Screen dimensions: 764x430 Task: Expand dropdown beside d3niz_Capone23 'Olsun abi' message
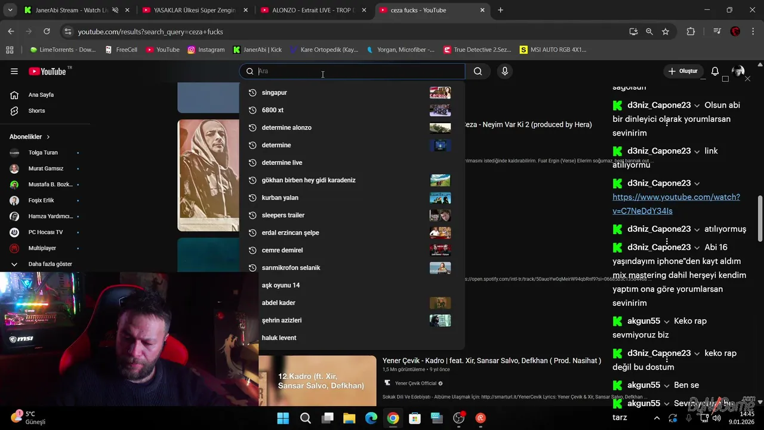[x=697, y=106]
